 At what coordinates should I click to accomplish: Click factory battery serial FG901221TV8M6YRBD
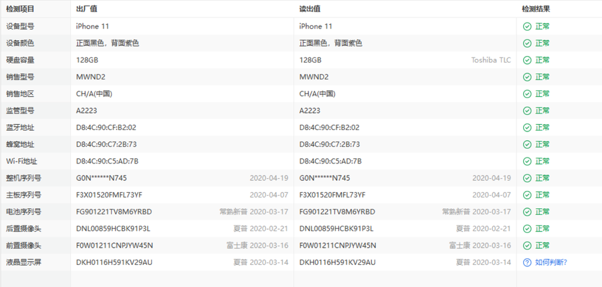pyautogui.click(x=114, y=212)
